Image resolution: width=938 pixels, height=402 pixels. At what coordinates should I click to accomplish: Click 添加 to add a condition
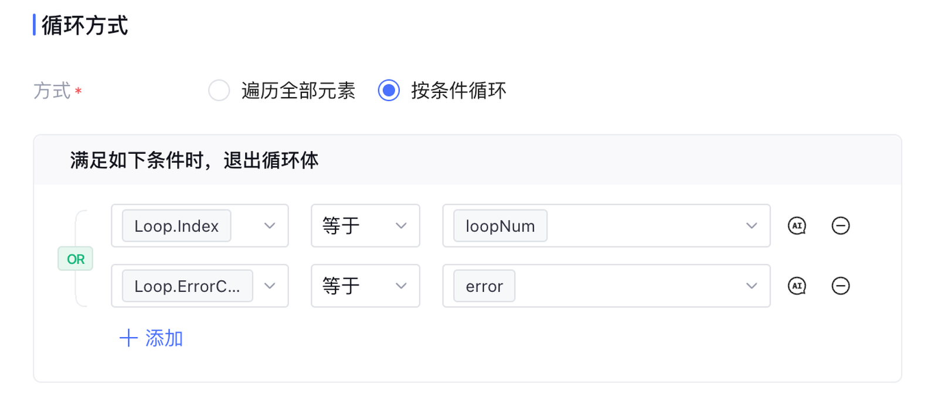164,338
